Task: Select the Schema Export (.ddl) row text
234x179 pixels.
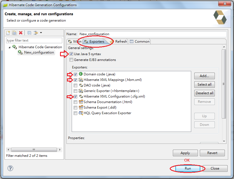Action: (x=100, y=108)
